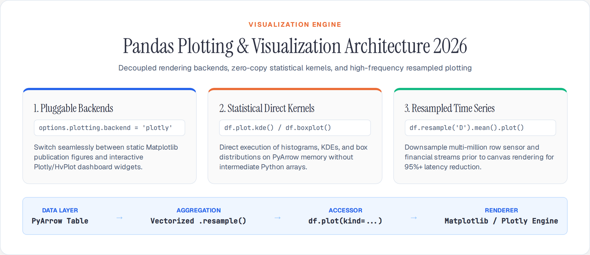Screen dimensions: 590x255
Task: Click the 'Matplotlib / Plotly Engine' pipeline value
Action: pos(501,221)
